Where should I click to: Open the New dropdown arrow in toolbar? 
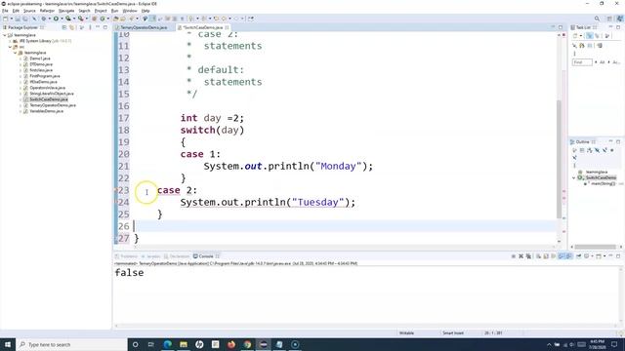coord(11,19)
